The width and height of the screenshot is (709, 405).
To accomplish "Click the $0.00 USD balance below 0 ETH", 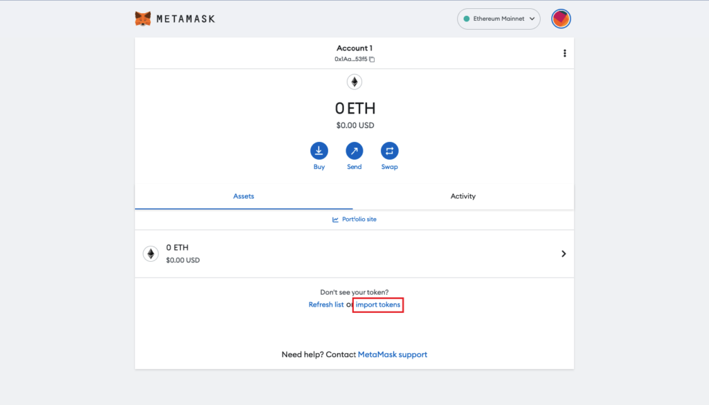I will pos(355,125).
